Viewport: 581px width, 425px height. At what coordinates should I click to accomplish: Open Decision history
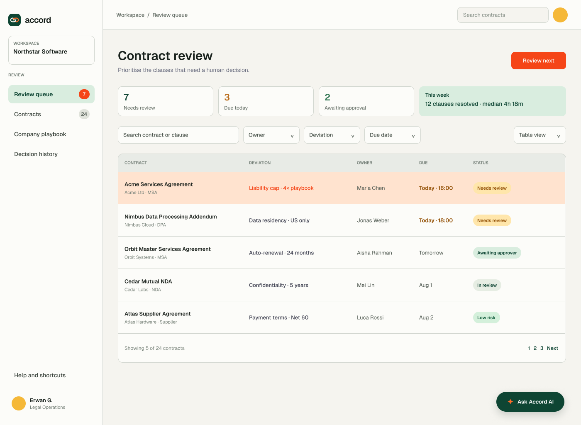pyautogui.click(x=51, y=154)
